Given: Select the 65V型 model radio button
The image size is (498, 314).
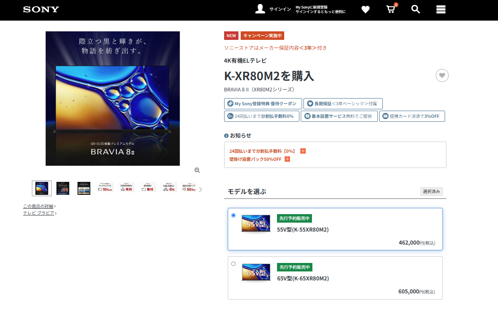Looking at the screenshot, I should [x=234, y=264].
